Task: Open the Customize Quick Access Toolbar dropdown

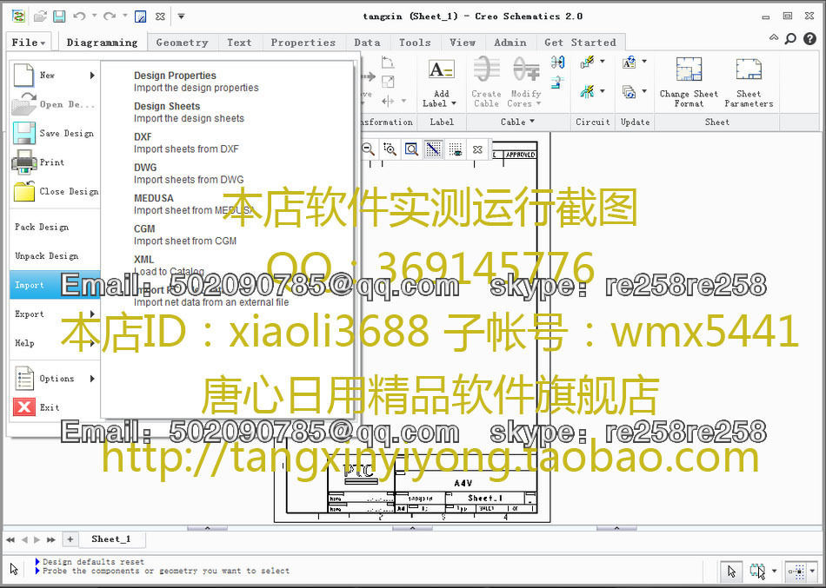Action: [181, 16]
